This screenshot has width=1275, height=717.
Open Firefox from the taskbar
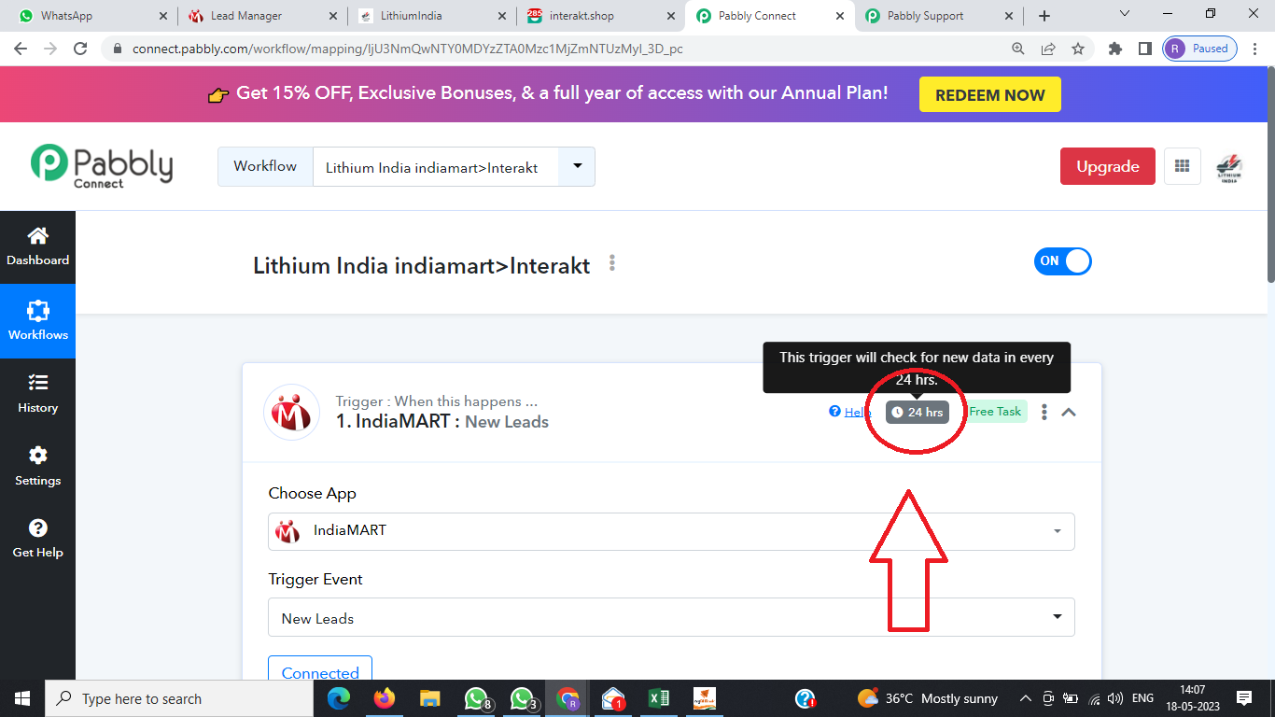pyautogui.click(x=384, y=698)
